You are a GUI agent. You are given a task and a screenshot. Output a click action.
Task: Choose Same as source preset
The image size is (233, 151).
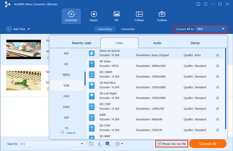coord(155,53)
